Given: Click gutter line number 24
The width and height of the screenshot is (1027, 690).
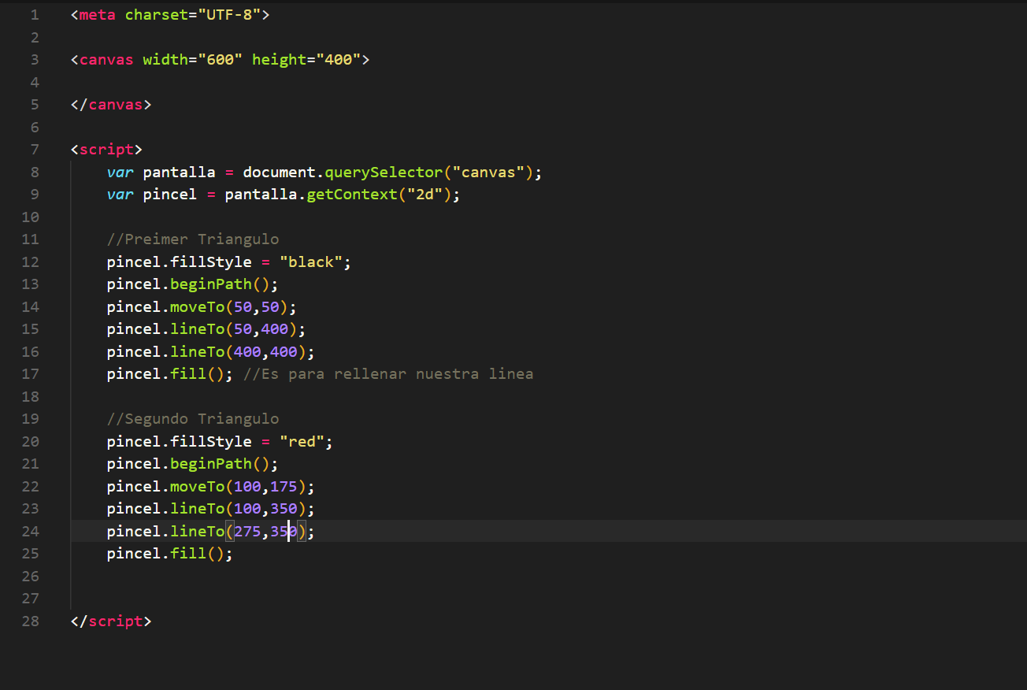Looking at the screenshot, I should [30, 531].
